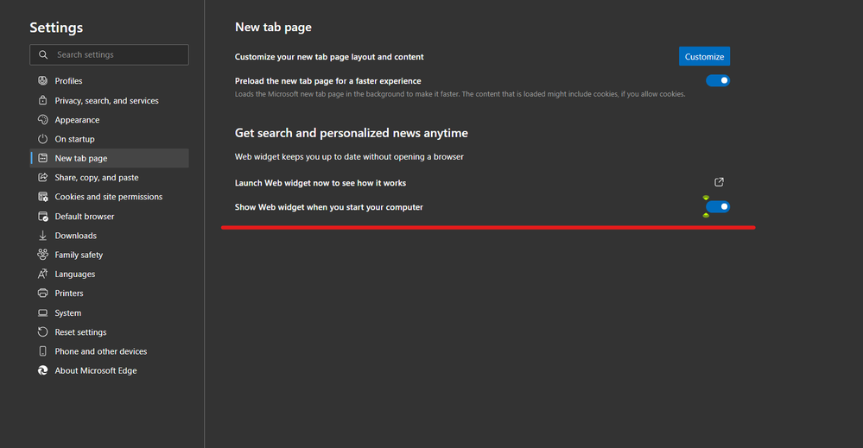Click the Cookies and site permissions icon
The height and width of the screenshot is (448, 863).
click(x=43, y=196)
